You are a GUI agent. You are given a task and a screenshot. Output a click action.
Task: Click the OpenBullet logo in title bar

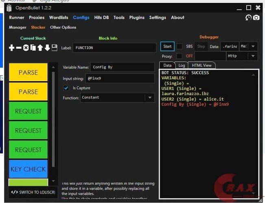pyautogui.click(x=9, y=8)
